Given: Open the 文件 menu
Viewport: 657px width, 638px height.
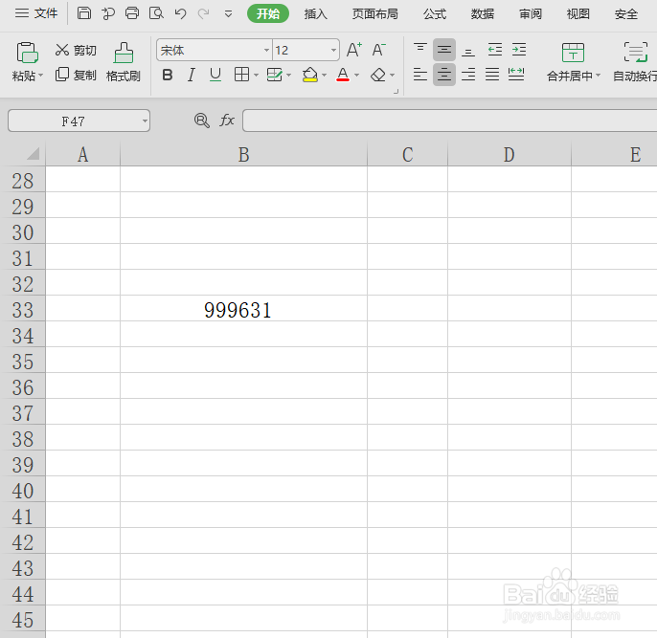Looking at the screenshot, I should click(36, 13).
